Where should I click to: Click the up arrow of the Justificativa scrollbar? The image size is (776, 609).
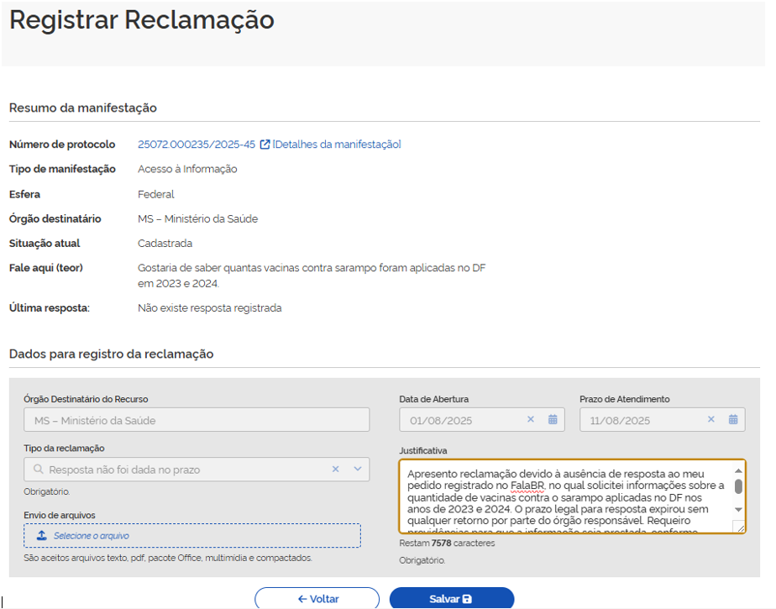(738, 471)
